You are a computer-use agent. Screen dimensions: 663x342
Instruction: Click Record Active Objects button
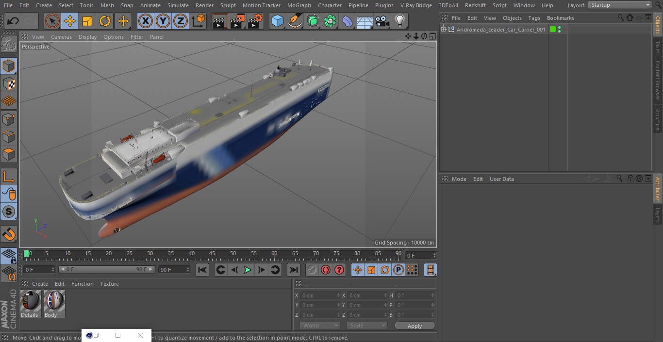[x=312, y=270]
